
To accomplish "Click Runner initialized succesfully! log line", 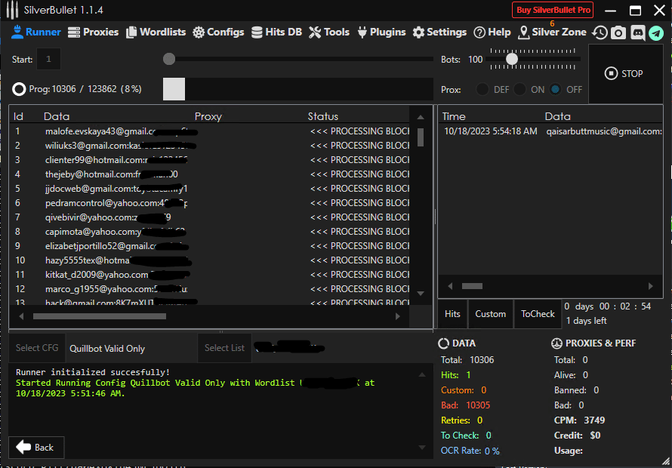I will coord(93,372).
